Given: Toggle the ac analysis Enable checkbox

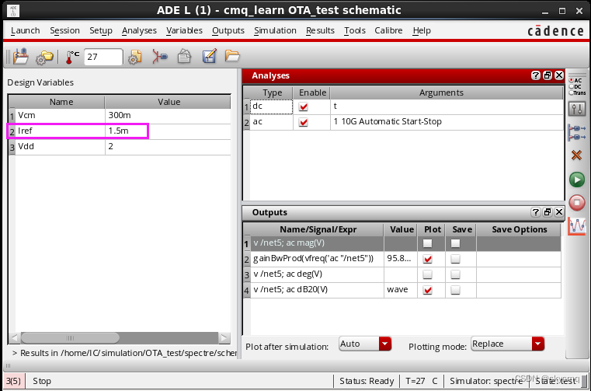Looking at the screenshot, I should tap(303, 122).
